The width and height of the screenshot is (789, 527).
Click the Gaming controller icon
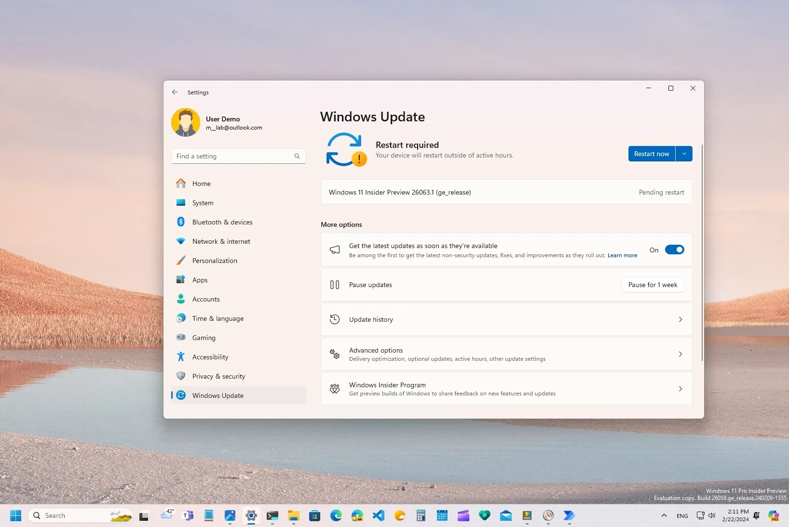tap(181, 337)
